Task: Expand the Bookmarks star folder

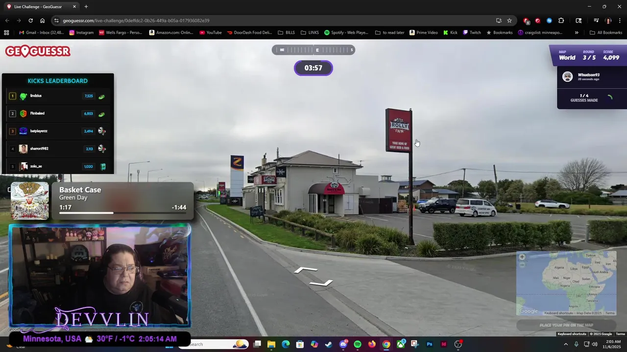Action: (499, 33)
